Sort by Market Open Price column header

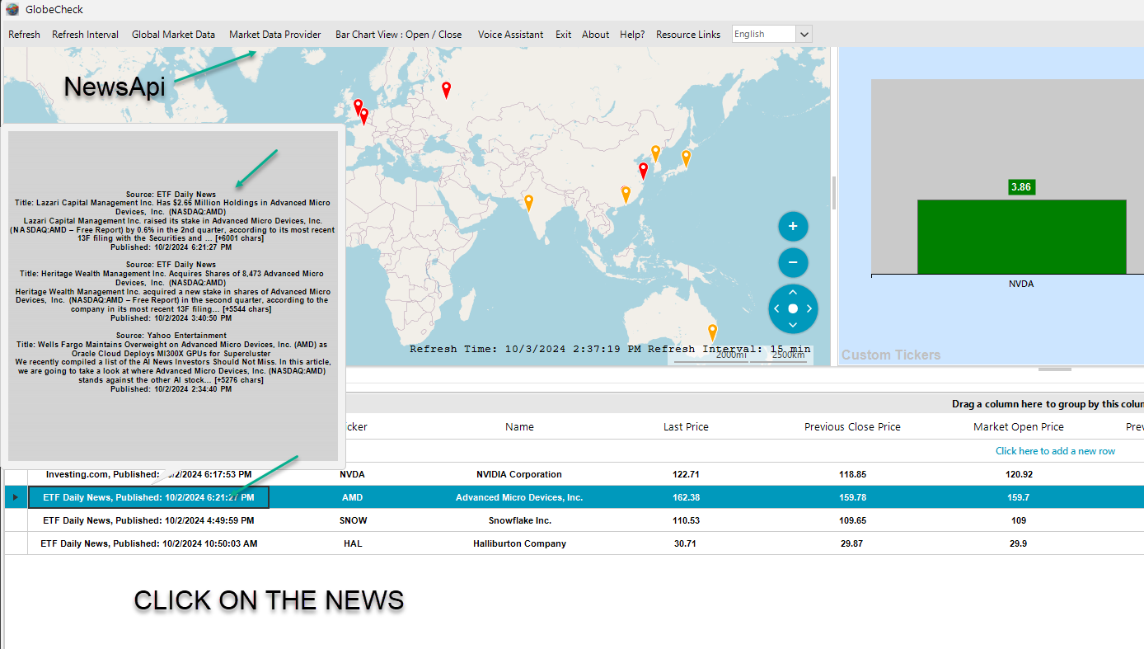click(x=1019, y=427)
